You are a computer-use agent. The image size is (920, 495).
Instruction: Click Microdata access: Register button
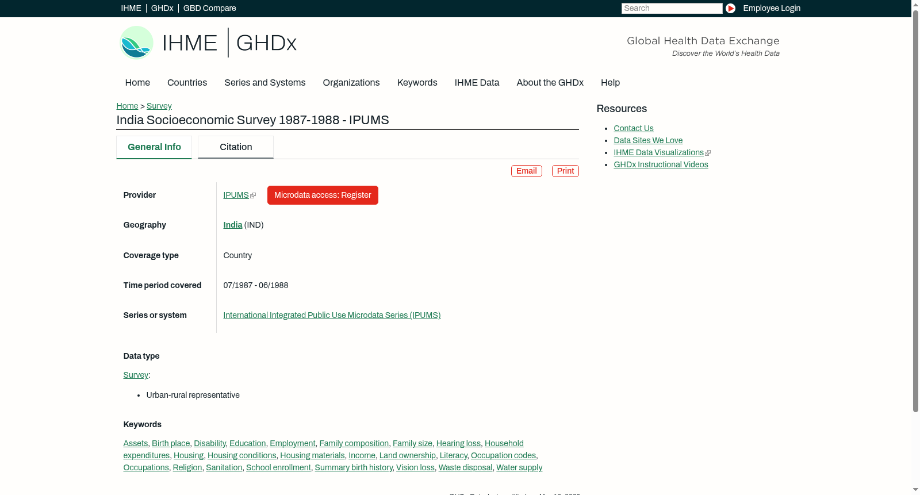[323, 195]
